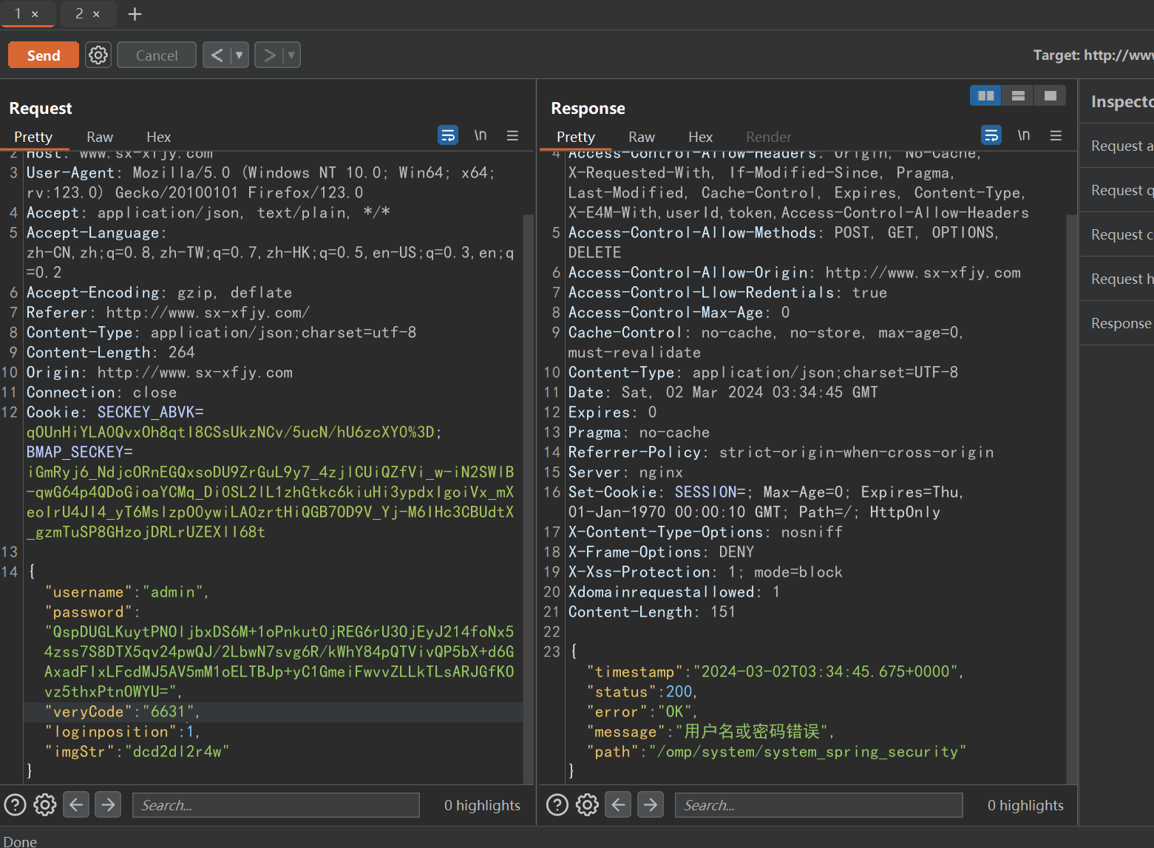Click the SECKEY_ABVK cookie name
Screen dimensions: 1154x848
coord(146,412)
